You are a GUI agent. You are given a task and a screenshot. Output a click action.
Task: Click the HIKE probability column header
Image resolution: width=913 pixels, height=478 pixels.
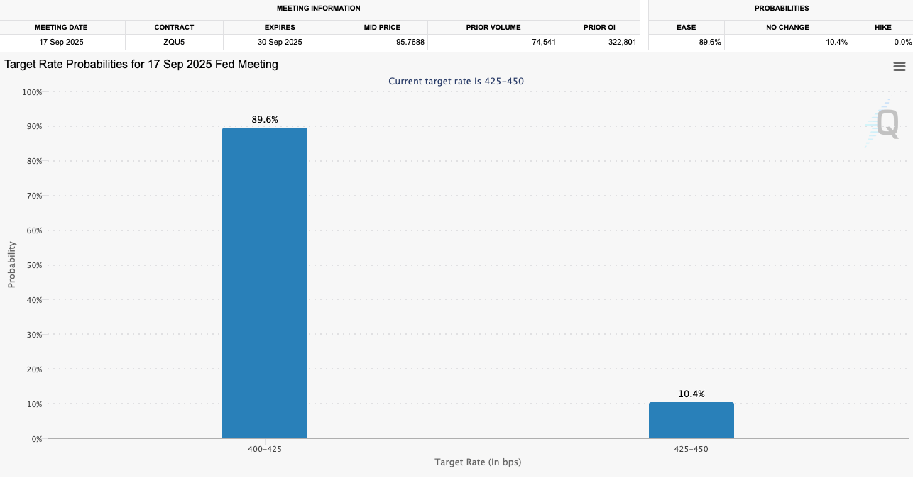coord(882,27)
